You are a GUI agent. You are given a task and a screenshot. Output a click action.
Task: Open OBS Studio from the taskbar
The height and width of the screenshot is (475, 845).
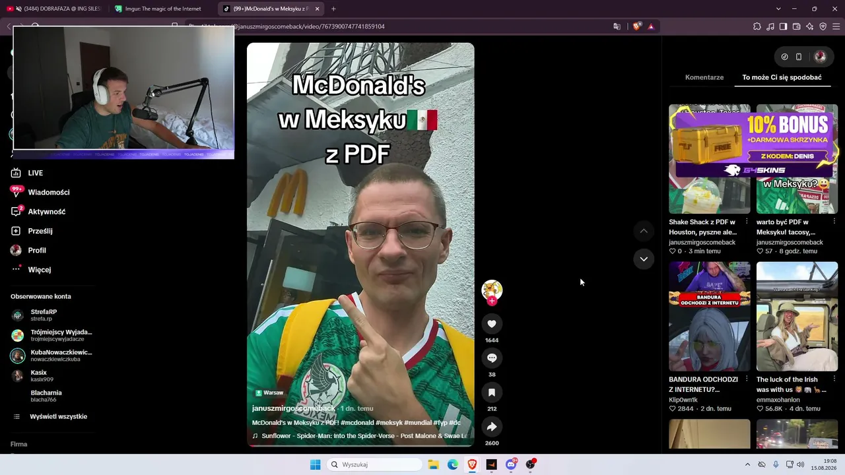[x=530, y=464]
